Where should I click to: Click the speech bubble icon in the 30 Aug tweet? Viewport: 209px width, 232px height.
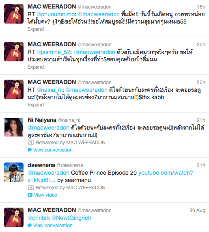pyautogui.click(x=30, y=225)
